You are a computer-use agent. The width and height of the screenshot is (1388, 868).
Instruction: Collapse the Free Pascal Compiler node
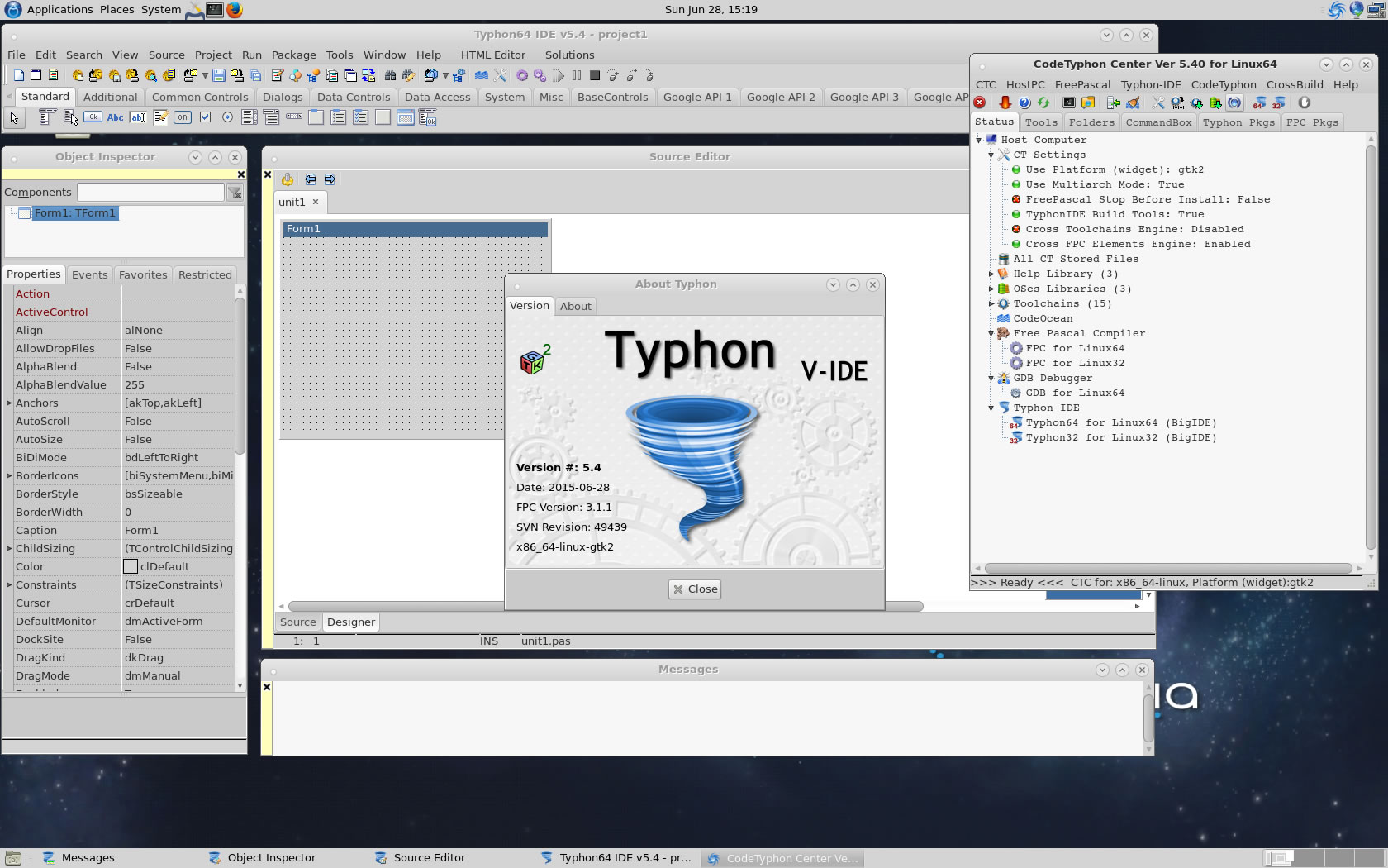point(991,334)
